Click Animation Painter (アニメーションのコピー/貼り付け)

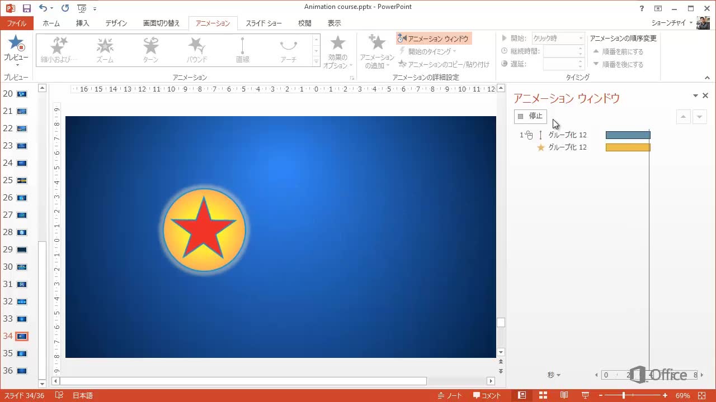point(444,64)
